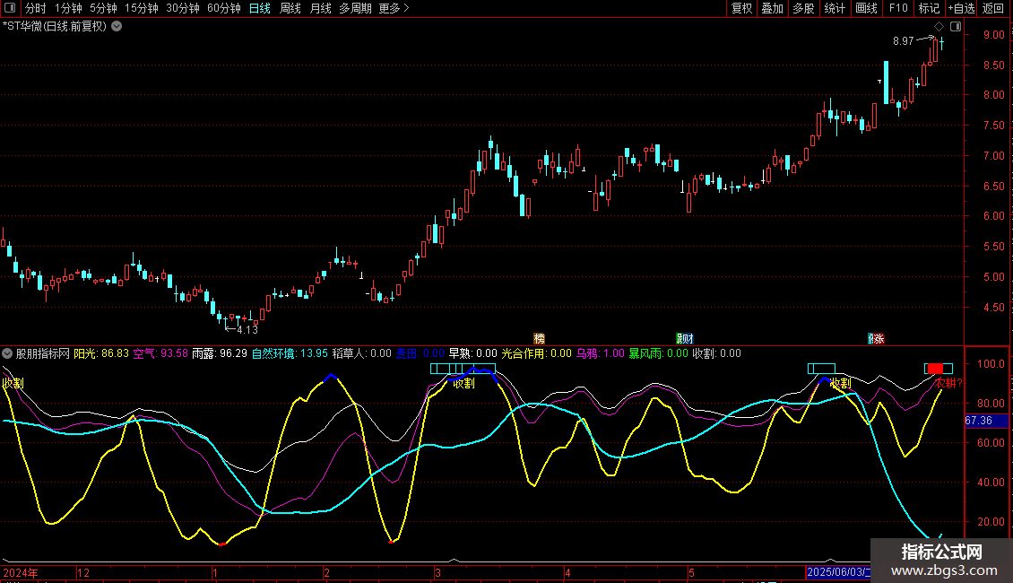This screenshot has width=1013, height=583.
Task: Add stock with +自选 button
Action: coord(961,8)
